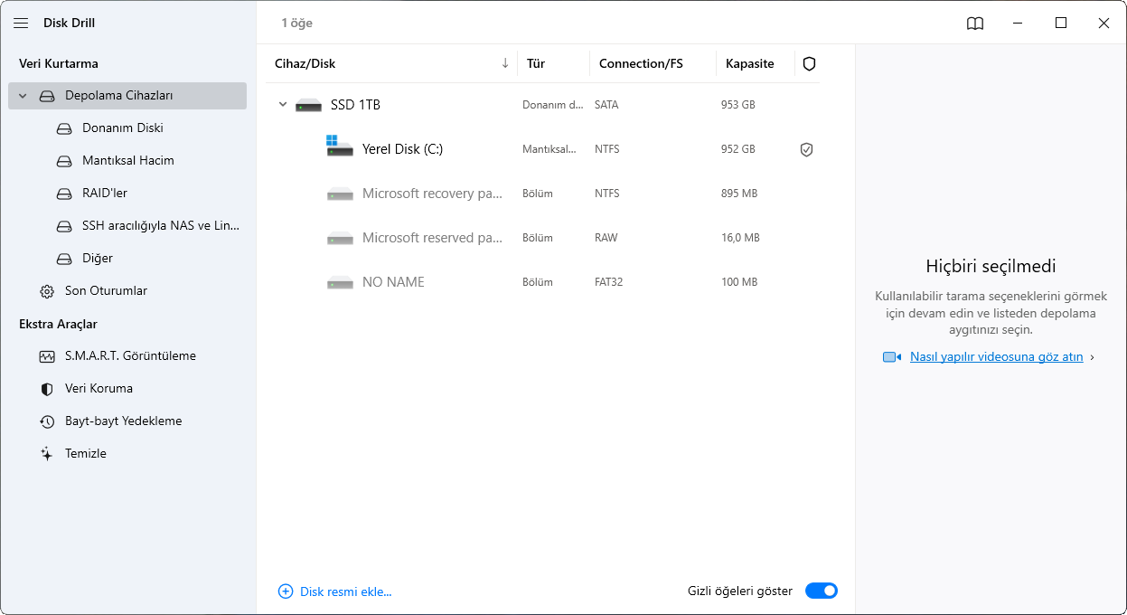
Task: Select Donanım Diski in sidebar
Action: (123, 128)
